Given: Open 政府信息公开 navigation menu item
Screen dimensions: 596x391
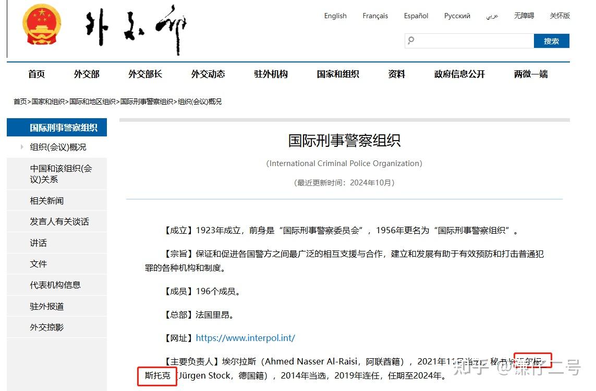Looking at the screenshot, I should (459, 74).
